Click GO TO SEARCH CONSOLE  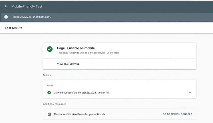click(177, 114)
